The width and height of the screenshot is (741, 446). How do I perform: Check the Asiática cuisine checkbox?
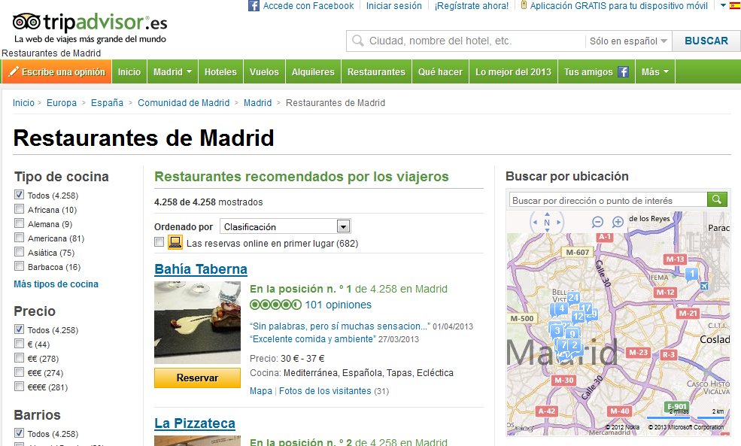coord(19,252)
